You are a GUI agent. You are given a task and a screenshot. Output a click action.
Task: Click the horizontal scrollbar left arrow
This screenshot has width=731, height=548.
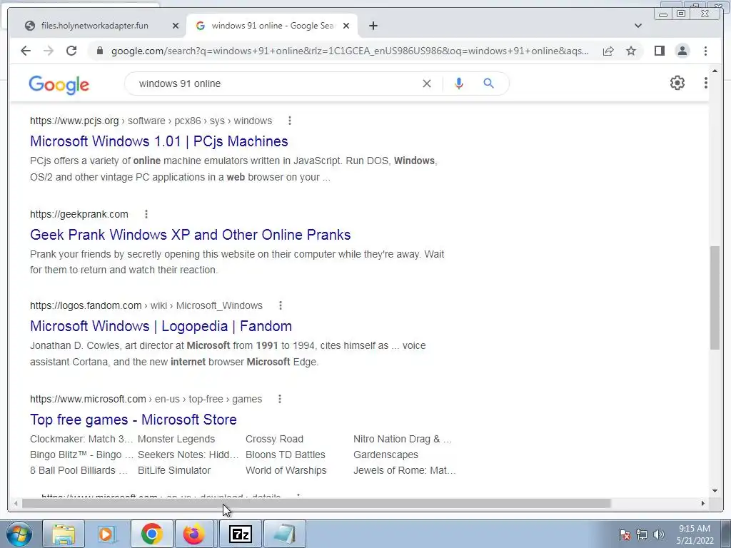point(16,503)
